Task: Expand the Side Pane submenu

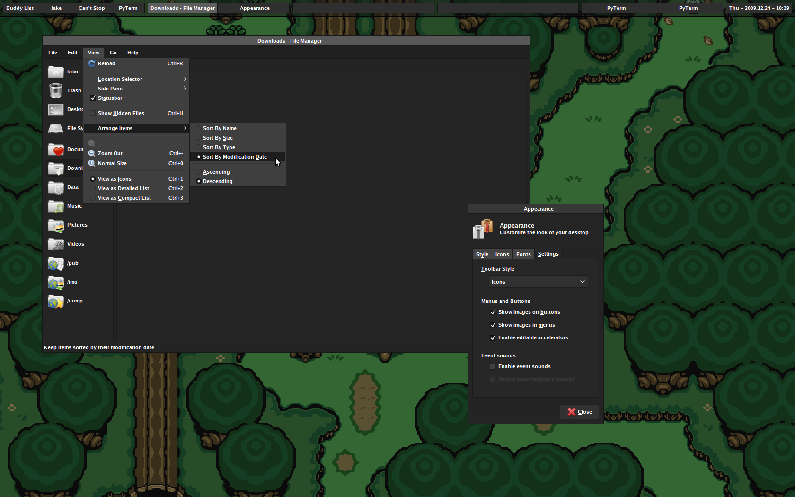Action: [x=136, y=89]
